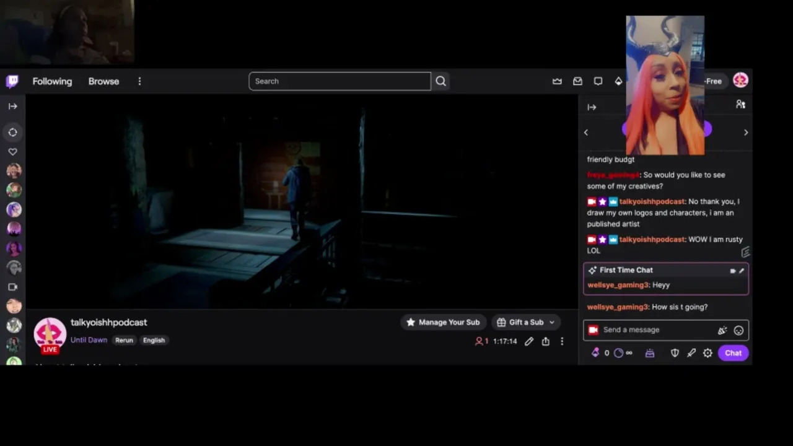Open the followed channels heart icon

(x=12, y=152)
